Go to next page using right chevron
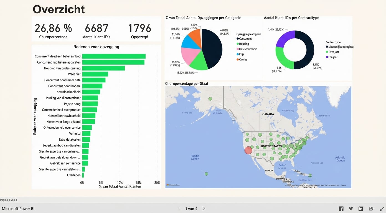The width and height of the screenshot is (386, 213). [x=204, y=209]
